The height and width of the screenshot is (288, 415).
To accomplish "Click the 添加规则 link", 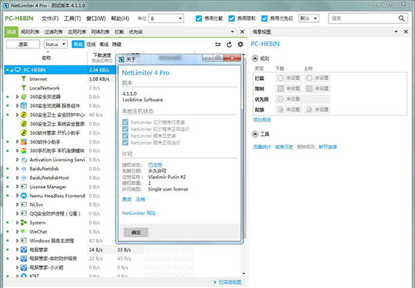I will (x=262, y=120).
